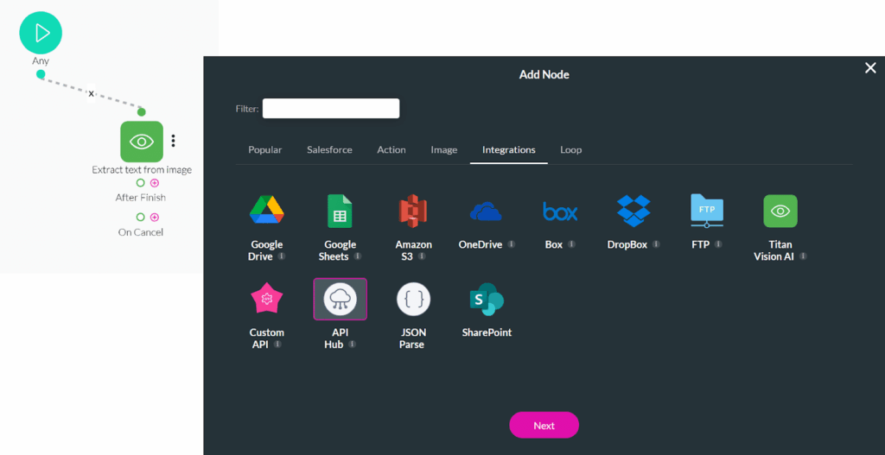885x455 pixels.
Task: Click the pink Next button
Action: 544,425
